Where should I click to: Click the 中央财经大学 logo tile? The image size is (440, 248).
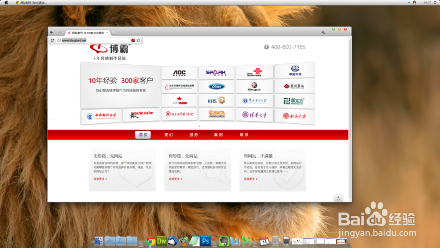[x=101, y=116]
